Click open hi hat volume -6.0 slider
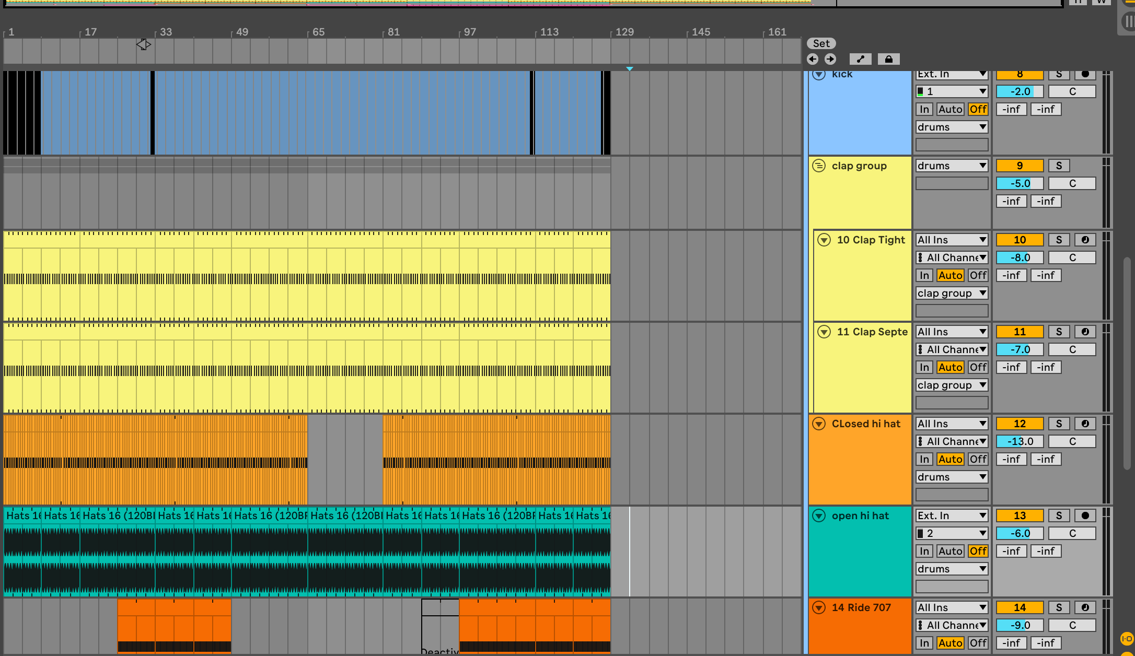1135x656 pixels. (1020, 533)
